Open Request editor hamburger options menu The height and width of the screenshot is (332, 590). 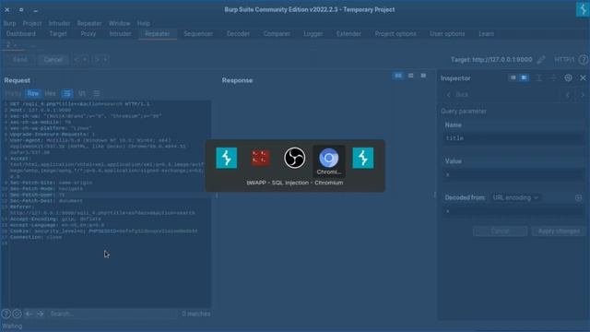pyautogui.click(x=96, y=93)
